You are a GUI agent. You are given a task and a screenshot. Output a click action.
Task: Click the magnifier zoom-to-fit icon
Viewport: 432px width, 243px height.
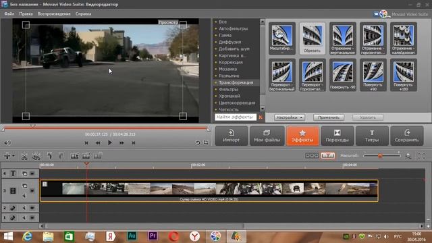408,156
